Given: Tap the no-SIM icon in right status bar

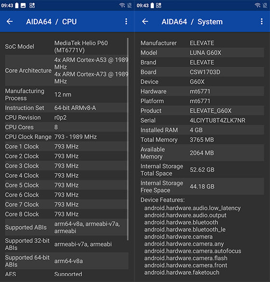Looking at the screenshot, I should click(x=265, y=6).
